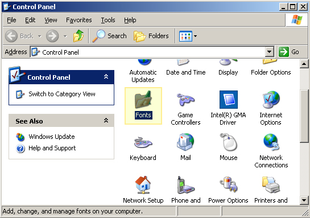Open Intel(R) GMA Driver icon
Viewport: 310px width, 218px height.
coord(228,100)
